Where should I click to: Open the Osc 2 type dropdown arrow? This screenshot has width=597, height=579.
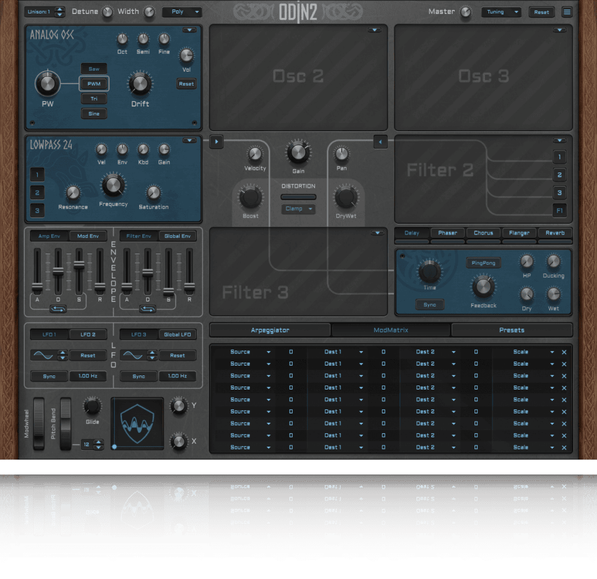pyautogui.click(x=374, y=30)
